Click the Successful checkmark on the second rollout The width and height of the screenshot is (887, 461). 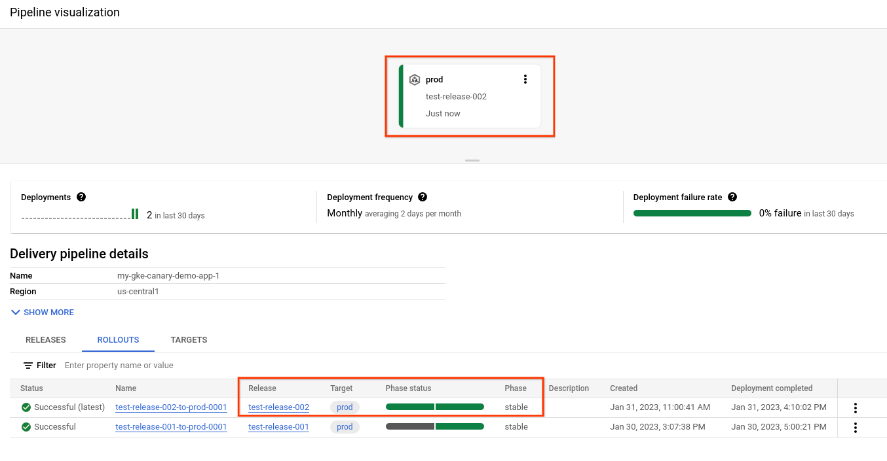26,427
